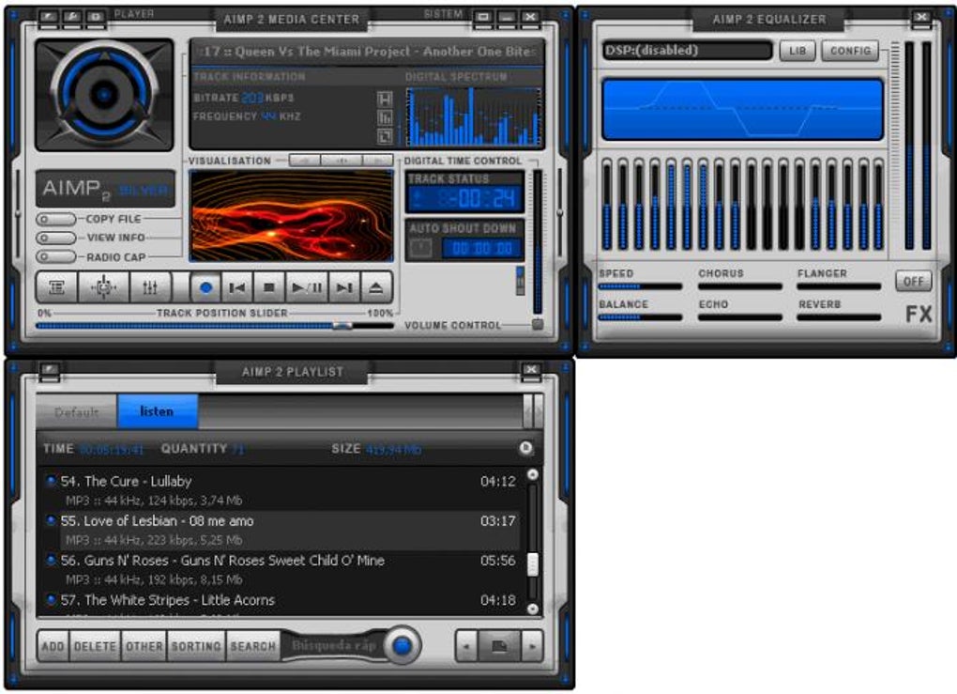The width and height of the screenshot is (957, 694).
Task: Click the ADD button in playlist
Action: click(53, 646)
